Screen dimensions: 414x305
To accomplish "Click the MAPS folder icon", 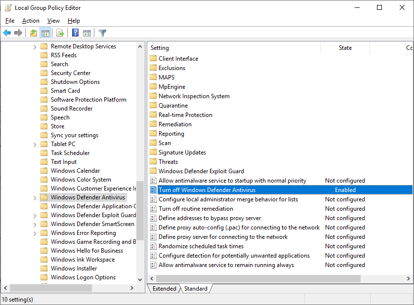I will pos(153,77).
